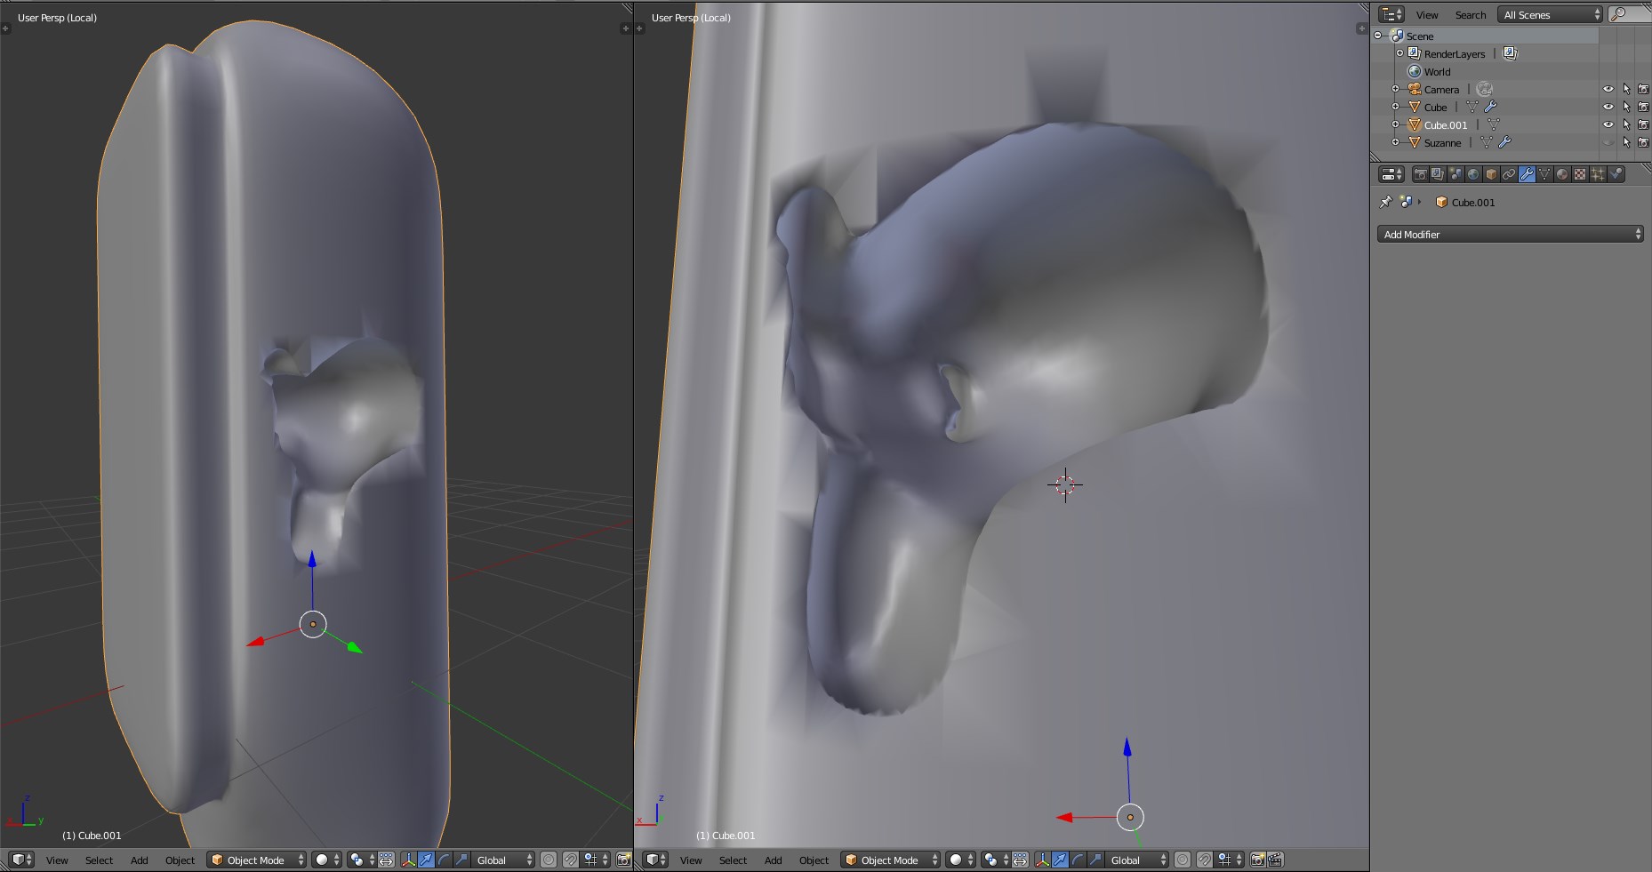The width and height of the screenshot is (1652, 872).
Task: Open the Texture properties tab checker icon
Action: click(x=1580, y=174)
